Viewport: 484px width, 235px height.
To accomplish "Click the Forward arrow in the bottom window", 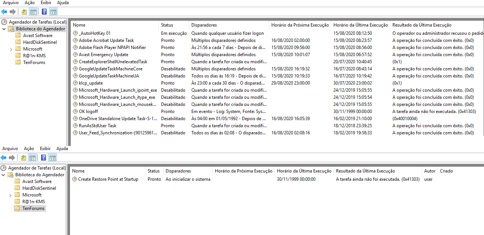I will point(12,157).
